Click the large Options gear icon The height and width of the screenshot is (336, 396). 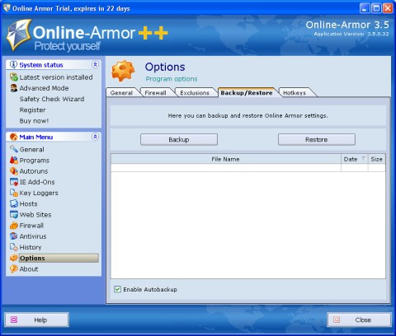point(123,71)
